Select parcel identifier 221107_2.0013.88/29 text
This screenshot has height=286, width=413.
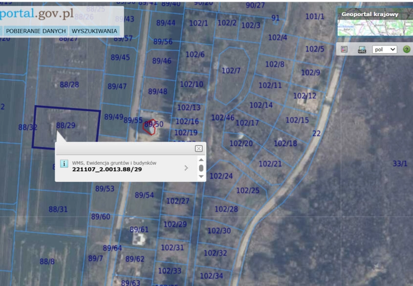pos(107,170)
